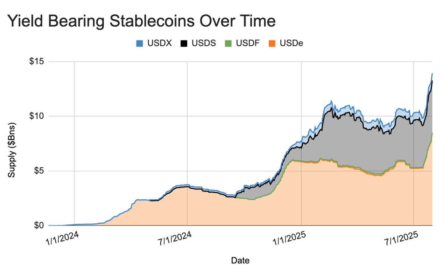Click the orange USDe legend swatch
This screenshot has width=447, height=272.
tap(272, 44)
